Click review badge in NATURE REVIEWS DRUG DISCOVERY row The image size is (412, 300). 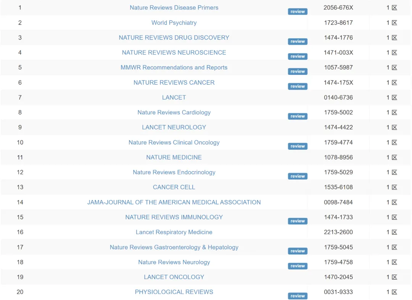point(298,42)
